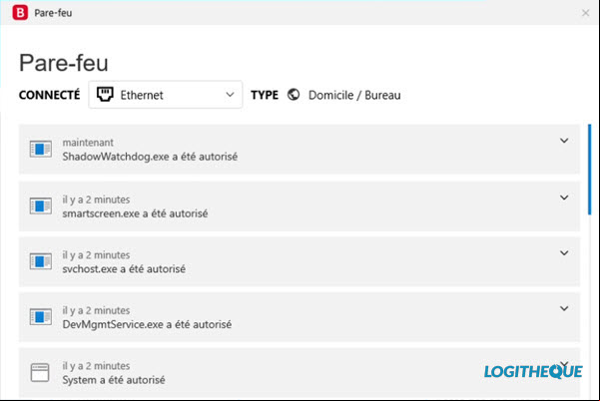
Task: Select "svchost.exe a été autorisé" text
Action: coord(124,269)
